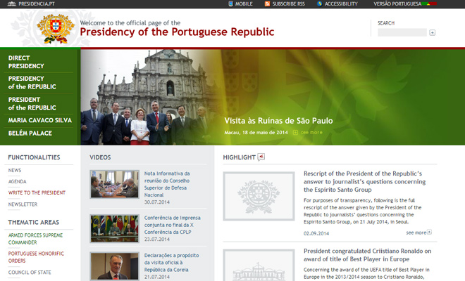Open Espirito Santo Group highlight image

point(259,196)
